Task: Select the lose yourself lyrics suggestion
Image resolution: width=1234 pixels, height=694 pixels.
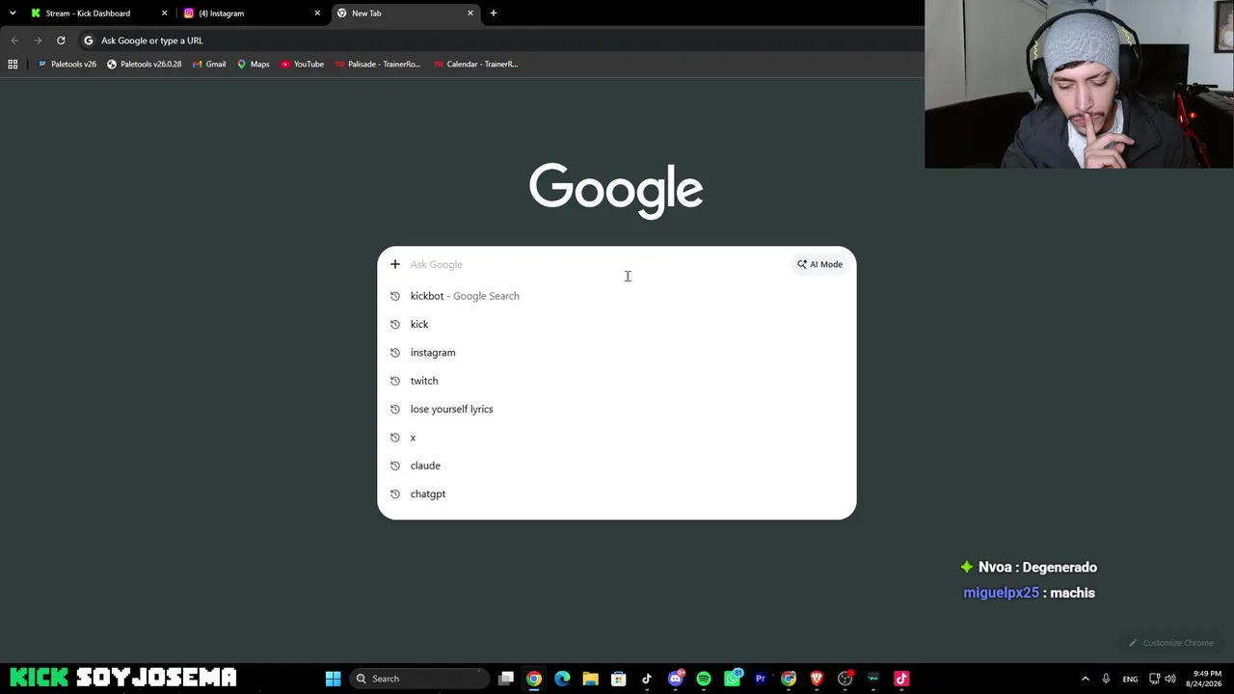Action: click(x=616, y=409)
